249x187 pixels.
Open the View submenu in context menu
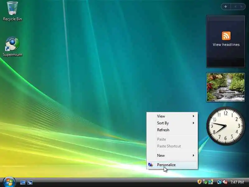[172, 116]
